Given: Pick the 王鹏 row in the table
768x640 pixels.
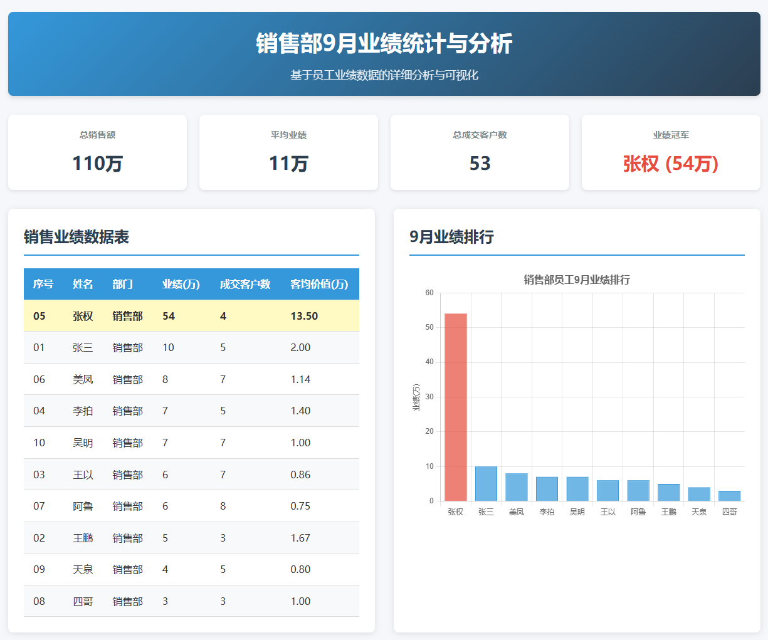Looking at the screenshot, I should [191, 538].
